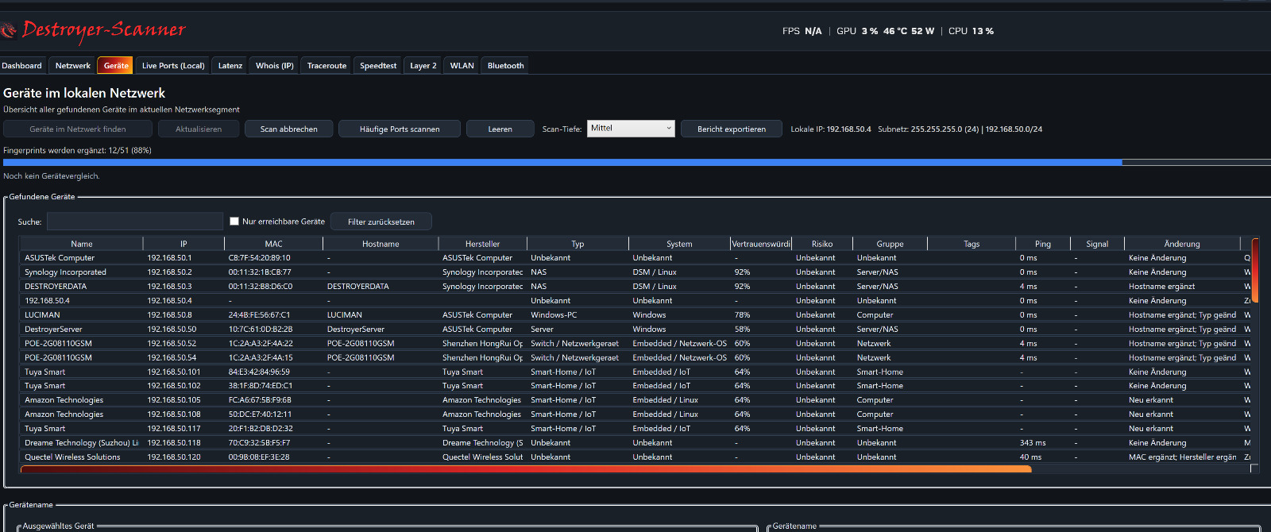Focus the Suche input field
Screen dimensions: 1271x532
click(x=135, y=222)
